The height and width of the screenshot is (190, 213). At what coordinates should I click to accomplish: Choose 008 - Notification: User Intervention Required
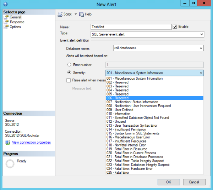154,106
